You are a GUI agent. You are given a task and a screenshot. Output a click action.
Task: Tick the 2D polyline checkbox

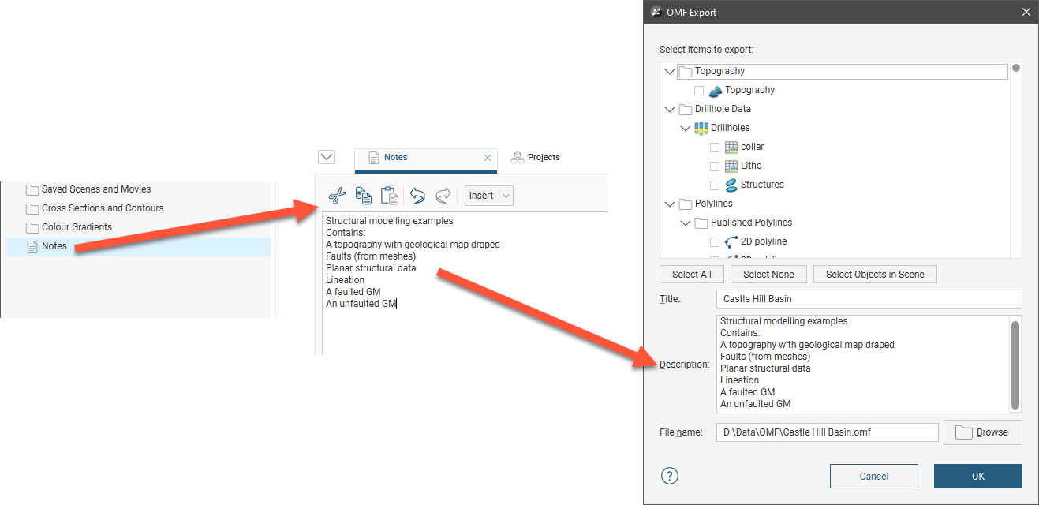[715, 242]
